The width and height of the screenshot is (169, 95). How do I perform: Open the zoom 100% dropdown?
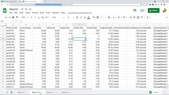click(25, 17)
